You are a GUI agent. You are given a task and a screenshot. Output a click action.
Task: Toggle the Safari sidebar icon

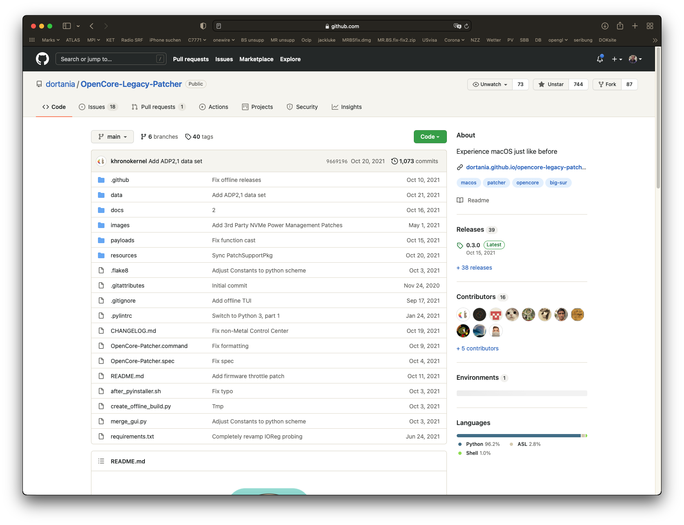67,26
